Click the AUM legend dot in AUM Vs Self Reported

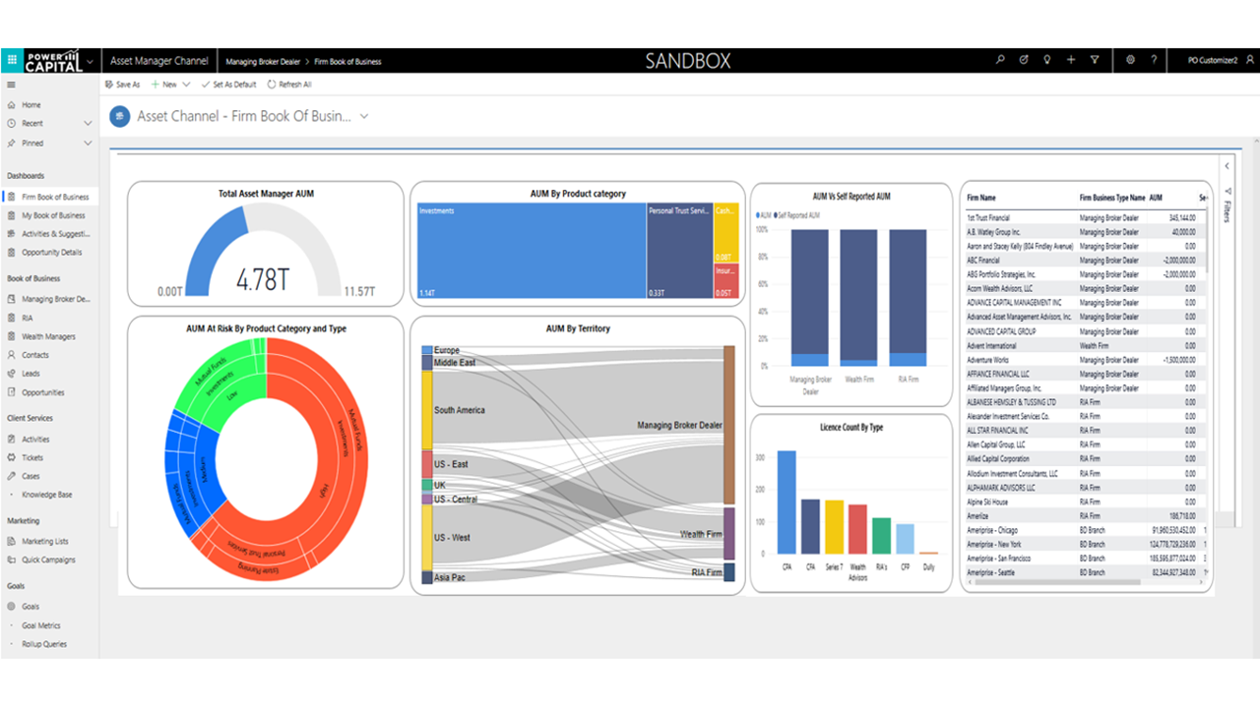tap(758, 214)
